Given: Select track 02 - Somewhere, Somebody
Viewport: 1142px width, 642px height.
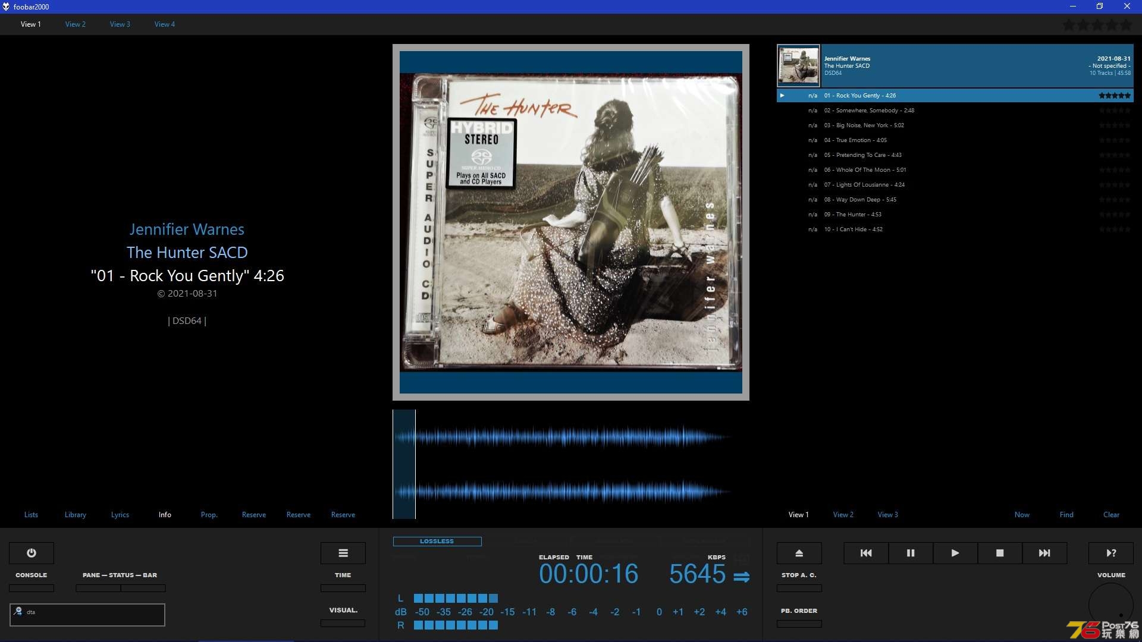Looking at the screenshot, I should coord(955,111).
